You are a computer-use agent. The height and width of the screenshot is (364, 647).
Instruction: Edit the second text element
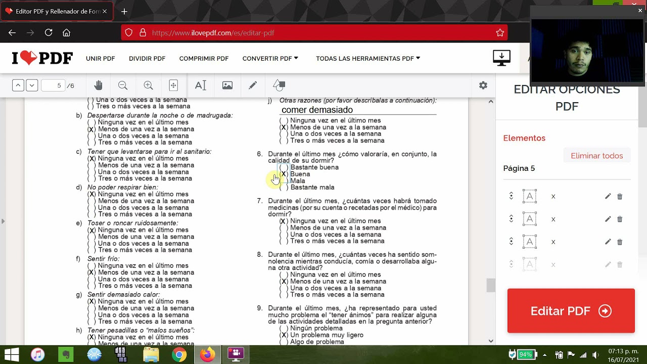608,219
